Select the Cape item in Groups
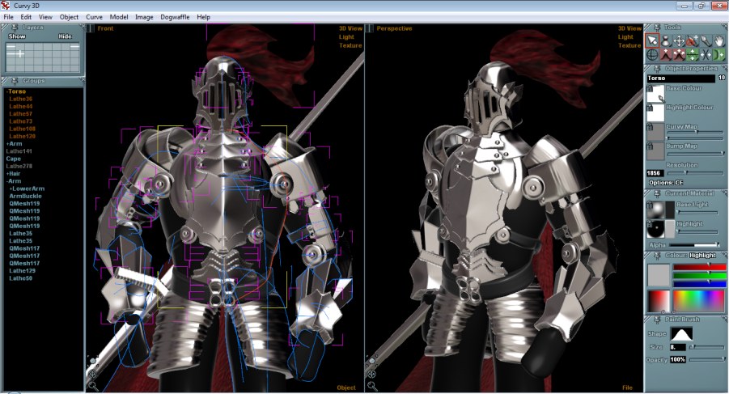Screen dimensions: 729x394 (x=13, y=159)
